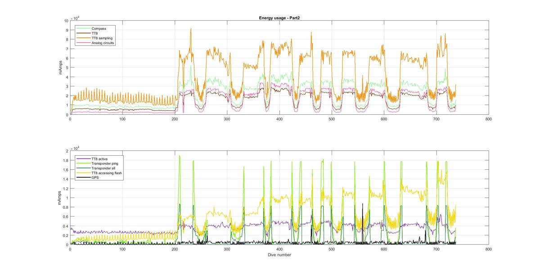Click the "4" y-axis tick label of the top plot
This screenshot has width=540, height=275.
tap(67, 77)
